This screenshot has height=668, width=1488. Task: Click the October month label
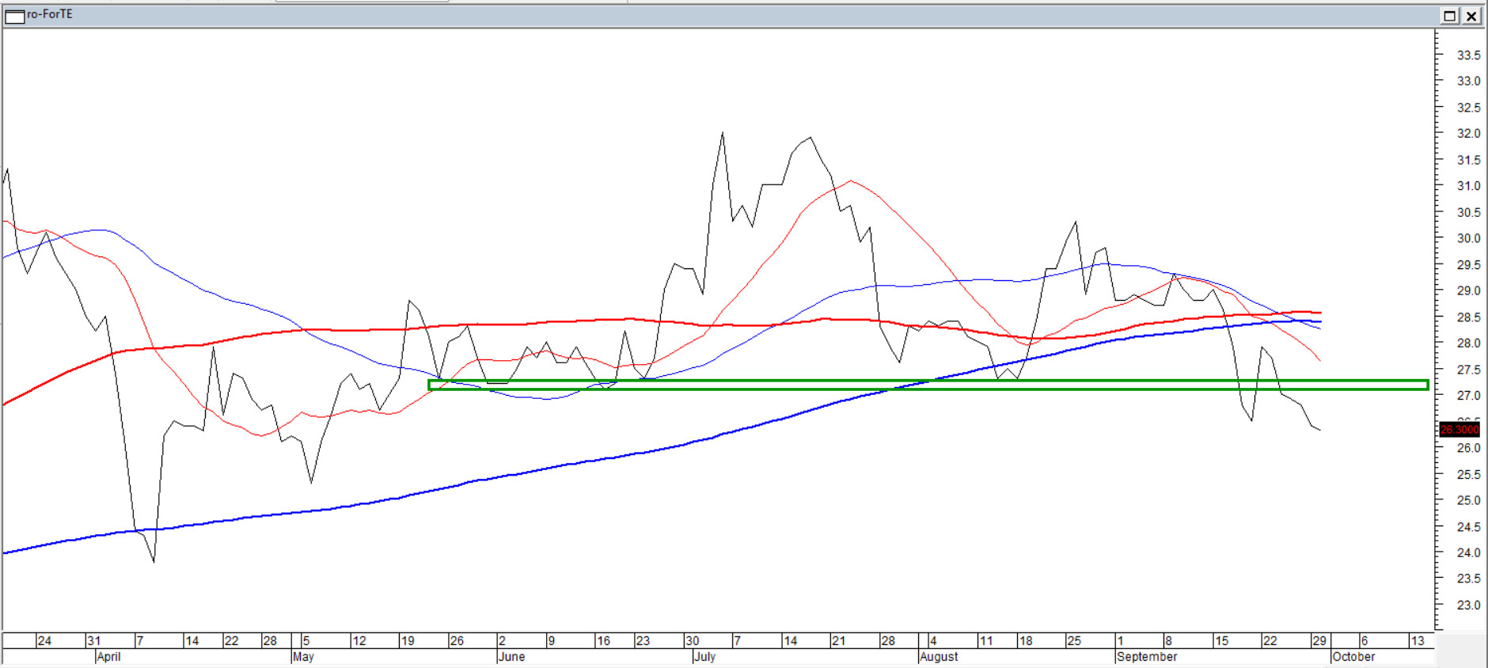(x=1353, y=657)
